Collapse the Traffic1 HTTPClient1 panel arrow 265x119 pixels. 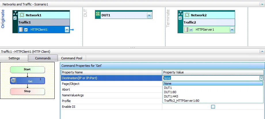tap(262, 52)
